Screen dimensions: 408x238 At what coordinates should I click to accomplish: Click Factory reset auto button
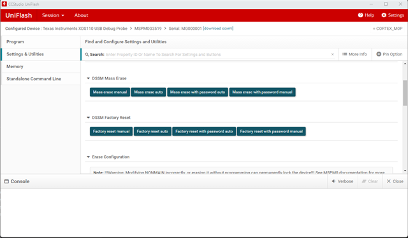pyautogui.click(x=152, y=132)
